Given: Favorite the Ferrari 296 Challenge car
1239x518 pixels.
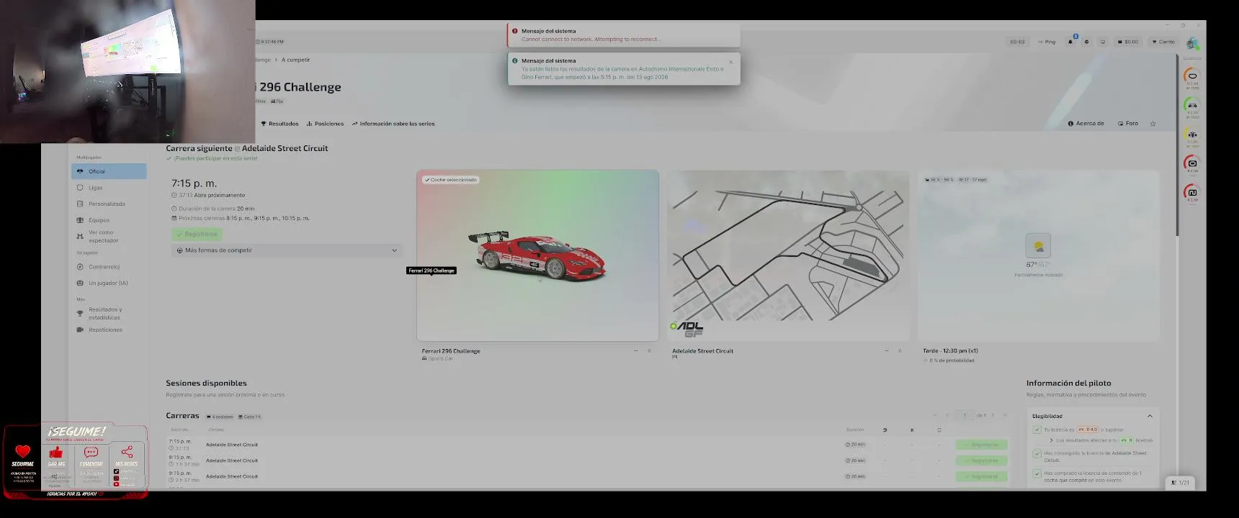Looking at the screenshot, I should point(649,351).
